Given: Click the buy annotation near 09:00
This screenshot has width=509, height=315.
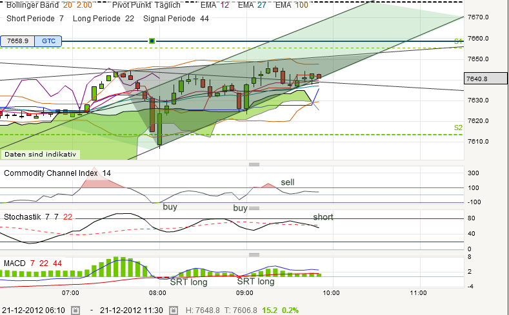Looking at the screenshot, I should tap(240, 208).
